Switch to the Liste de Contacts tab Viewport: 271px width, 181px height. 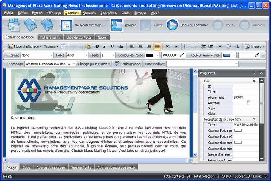[x=79, y=37]
